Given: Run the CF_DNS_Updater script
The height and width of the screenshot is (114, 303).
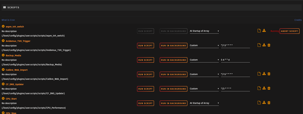Looking at the screenshot, I should pos(145,89).
